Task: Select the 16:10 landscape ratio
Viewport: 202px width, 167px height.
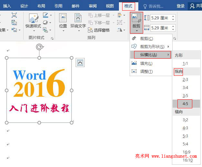Action: point(186,160)
